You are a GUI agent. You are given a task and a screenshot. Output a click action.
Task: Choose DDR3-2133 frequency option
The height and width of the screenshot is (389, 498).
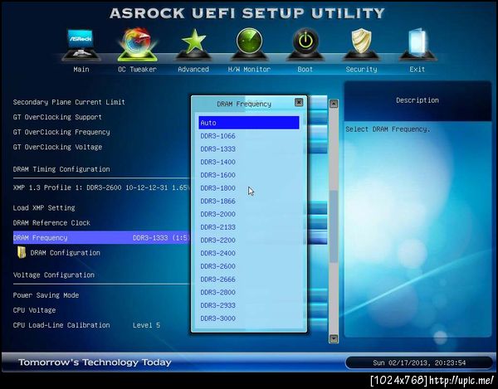click(x=217, y=227)
